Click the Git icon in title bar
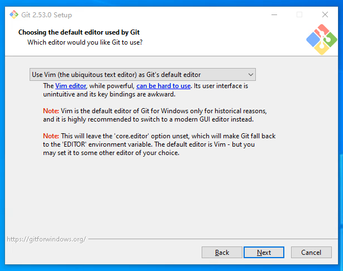Viewport: 343px width, 271px height. [x=13, y=14]
